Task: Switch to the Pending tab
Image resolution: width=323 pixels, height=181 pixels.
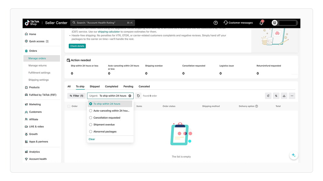Action: coord(128,86)
